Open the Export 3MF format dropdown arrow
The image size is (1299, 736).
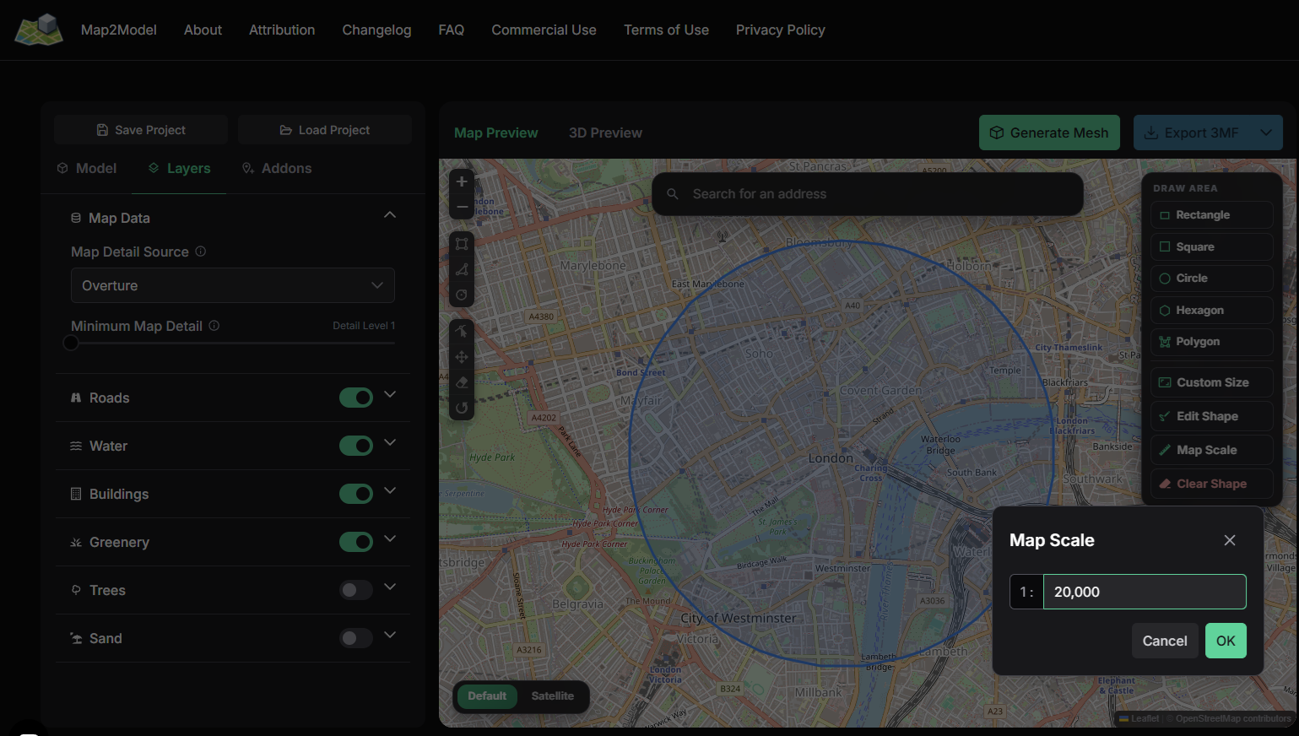[1266, 133]
